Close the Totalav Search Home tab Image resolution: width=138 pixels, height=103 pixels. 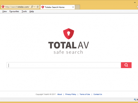(73, 7)
